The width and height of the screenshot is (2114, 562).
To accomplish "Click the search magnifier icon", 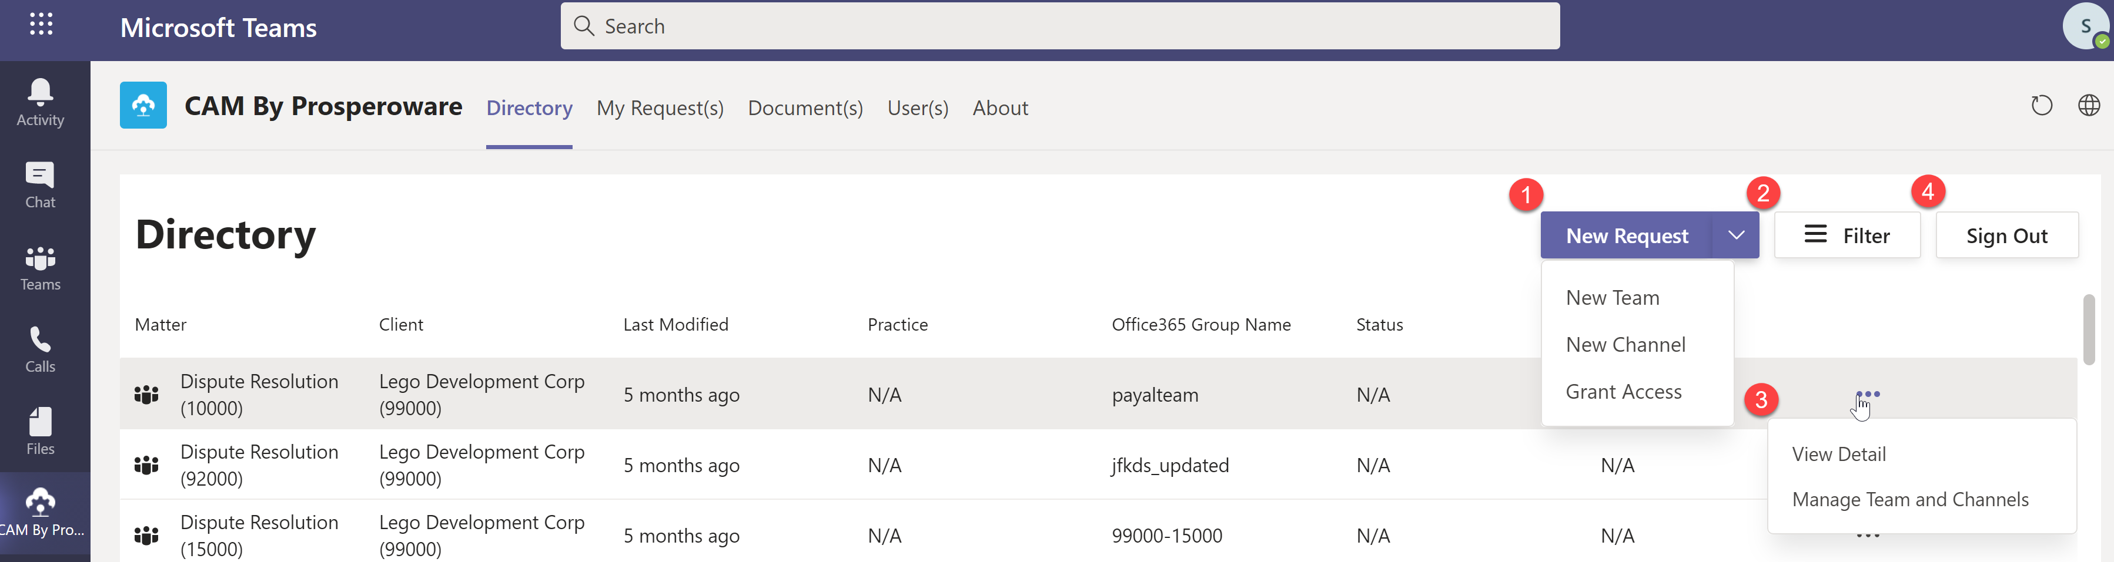I will (584, 26).
